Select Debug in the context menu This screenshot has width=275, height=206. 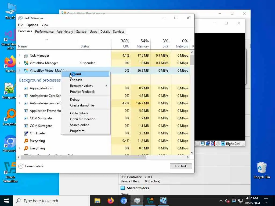pos(85,100)
